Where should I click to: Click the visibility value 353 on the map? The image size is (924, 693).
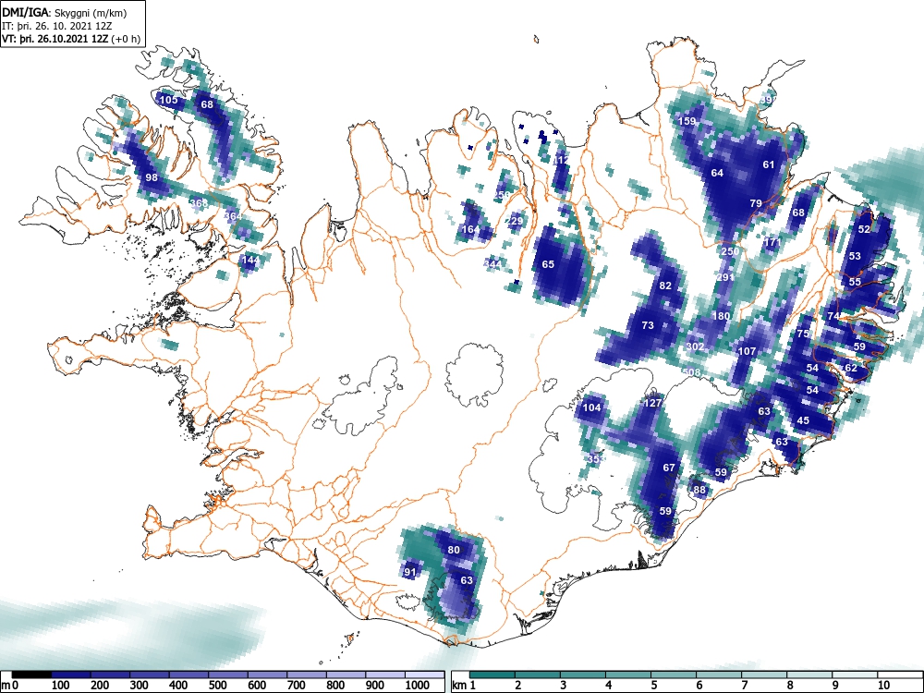[596, 459]
